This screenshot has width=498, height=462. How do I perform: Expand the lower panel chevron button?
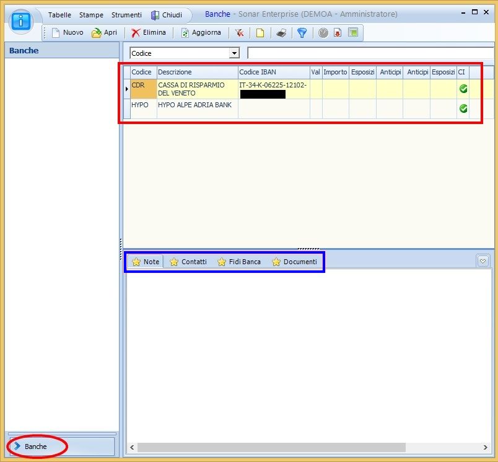click(x=483, y=261)
